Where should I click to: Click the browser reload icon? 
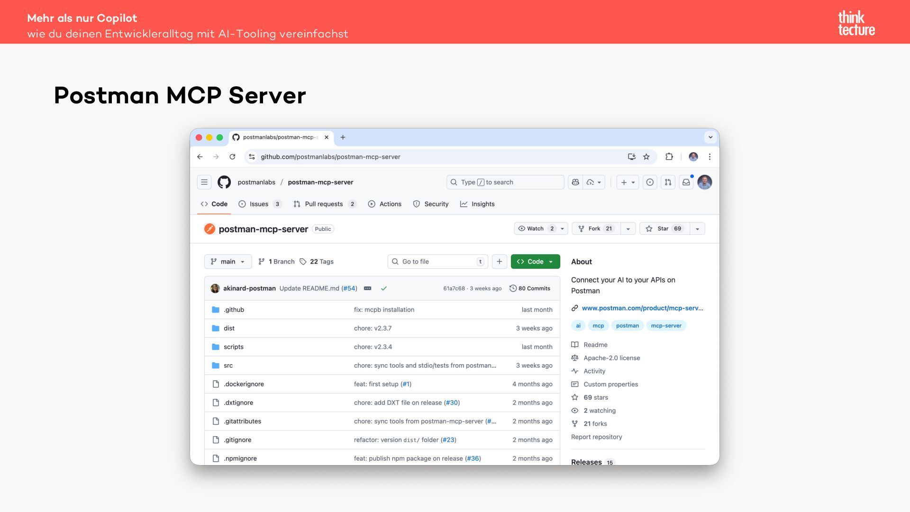(232, 157)
